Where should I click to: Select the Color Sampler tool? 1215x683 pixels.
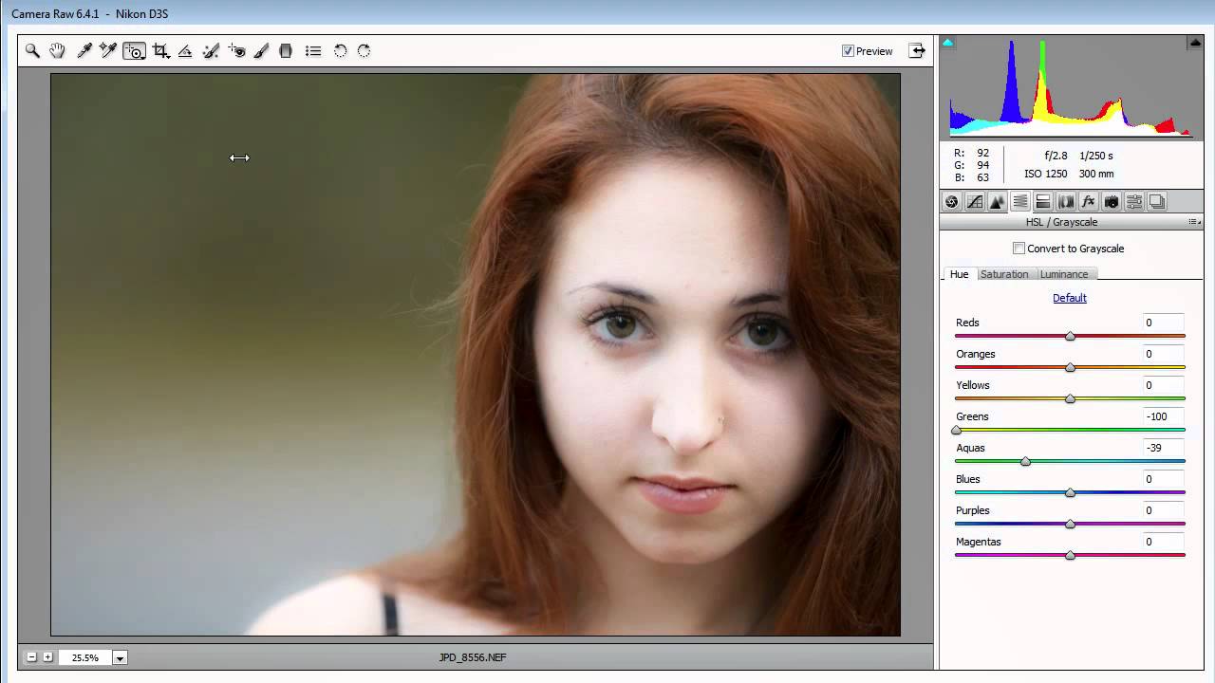(x=108, y=51)
